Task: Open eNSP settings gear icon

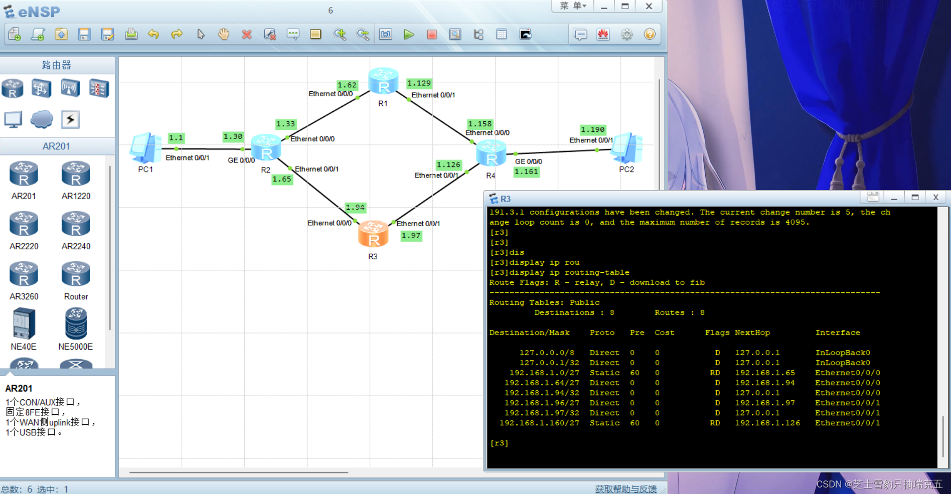Action: pyautogui.click(x=627, y=34)
